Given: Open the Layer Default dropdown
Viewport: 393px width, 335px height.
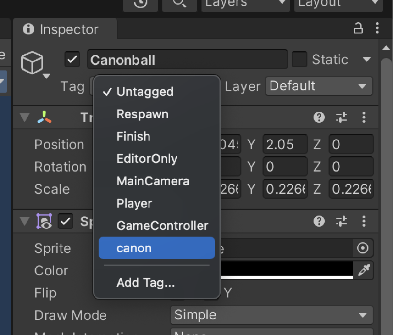Looking at the screenshot, I should (319, 86).
